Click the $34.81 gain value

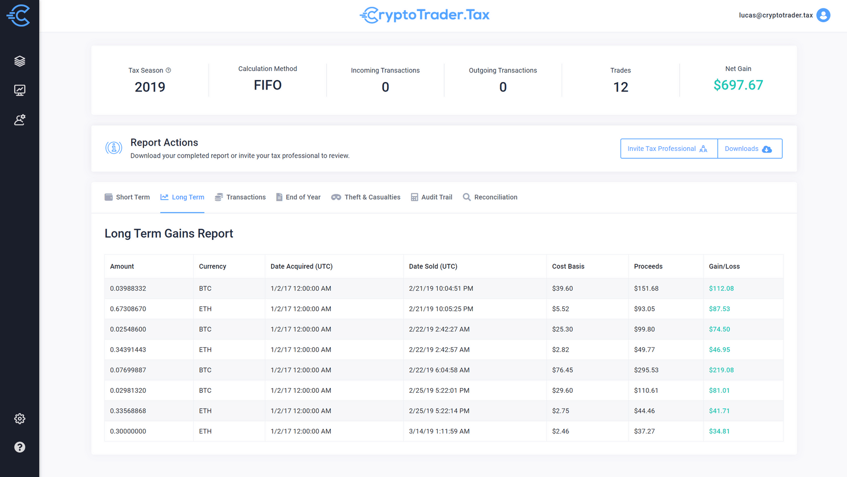pos(719,431)
